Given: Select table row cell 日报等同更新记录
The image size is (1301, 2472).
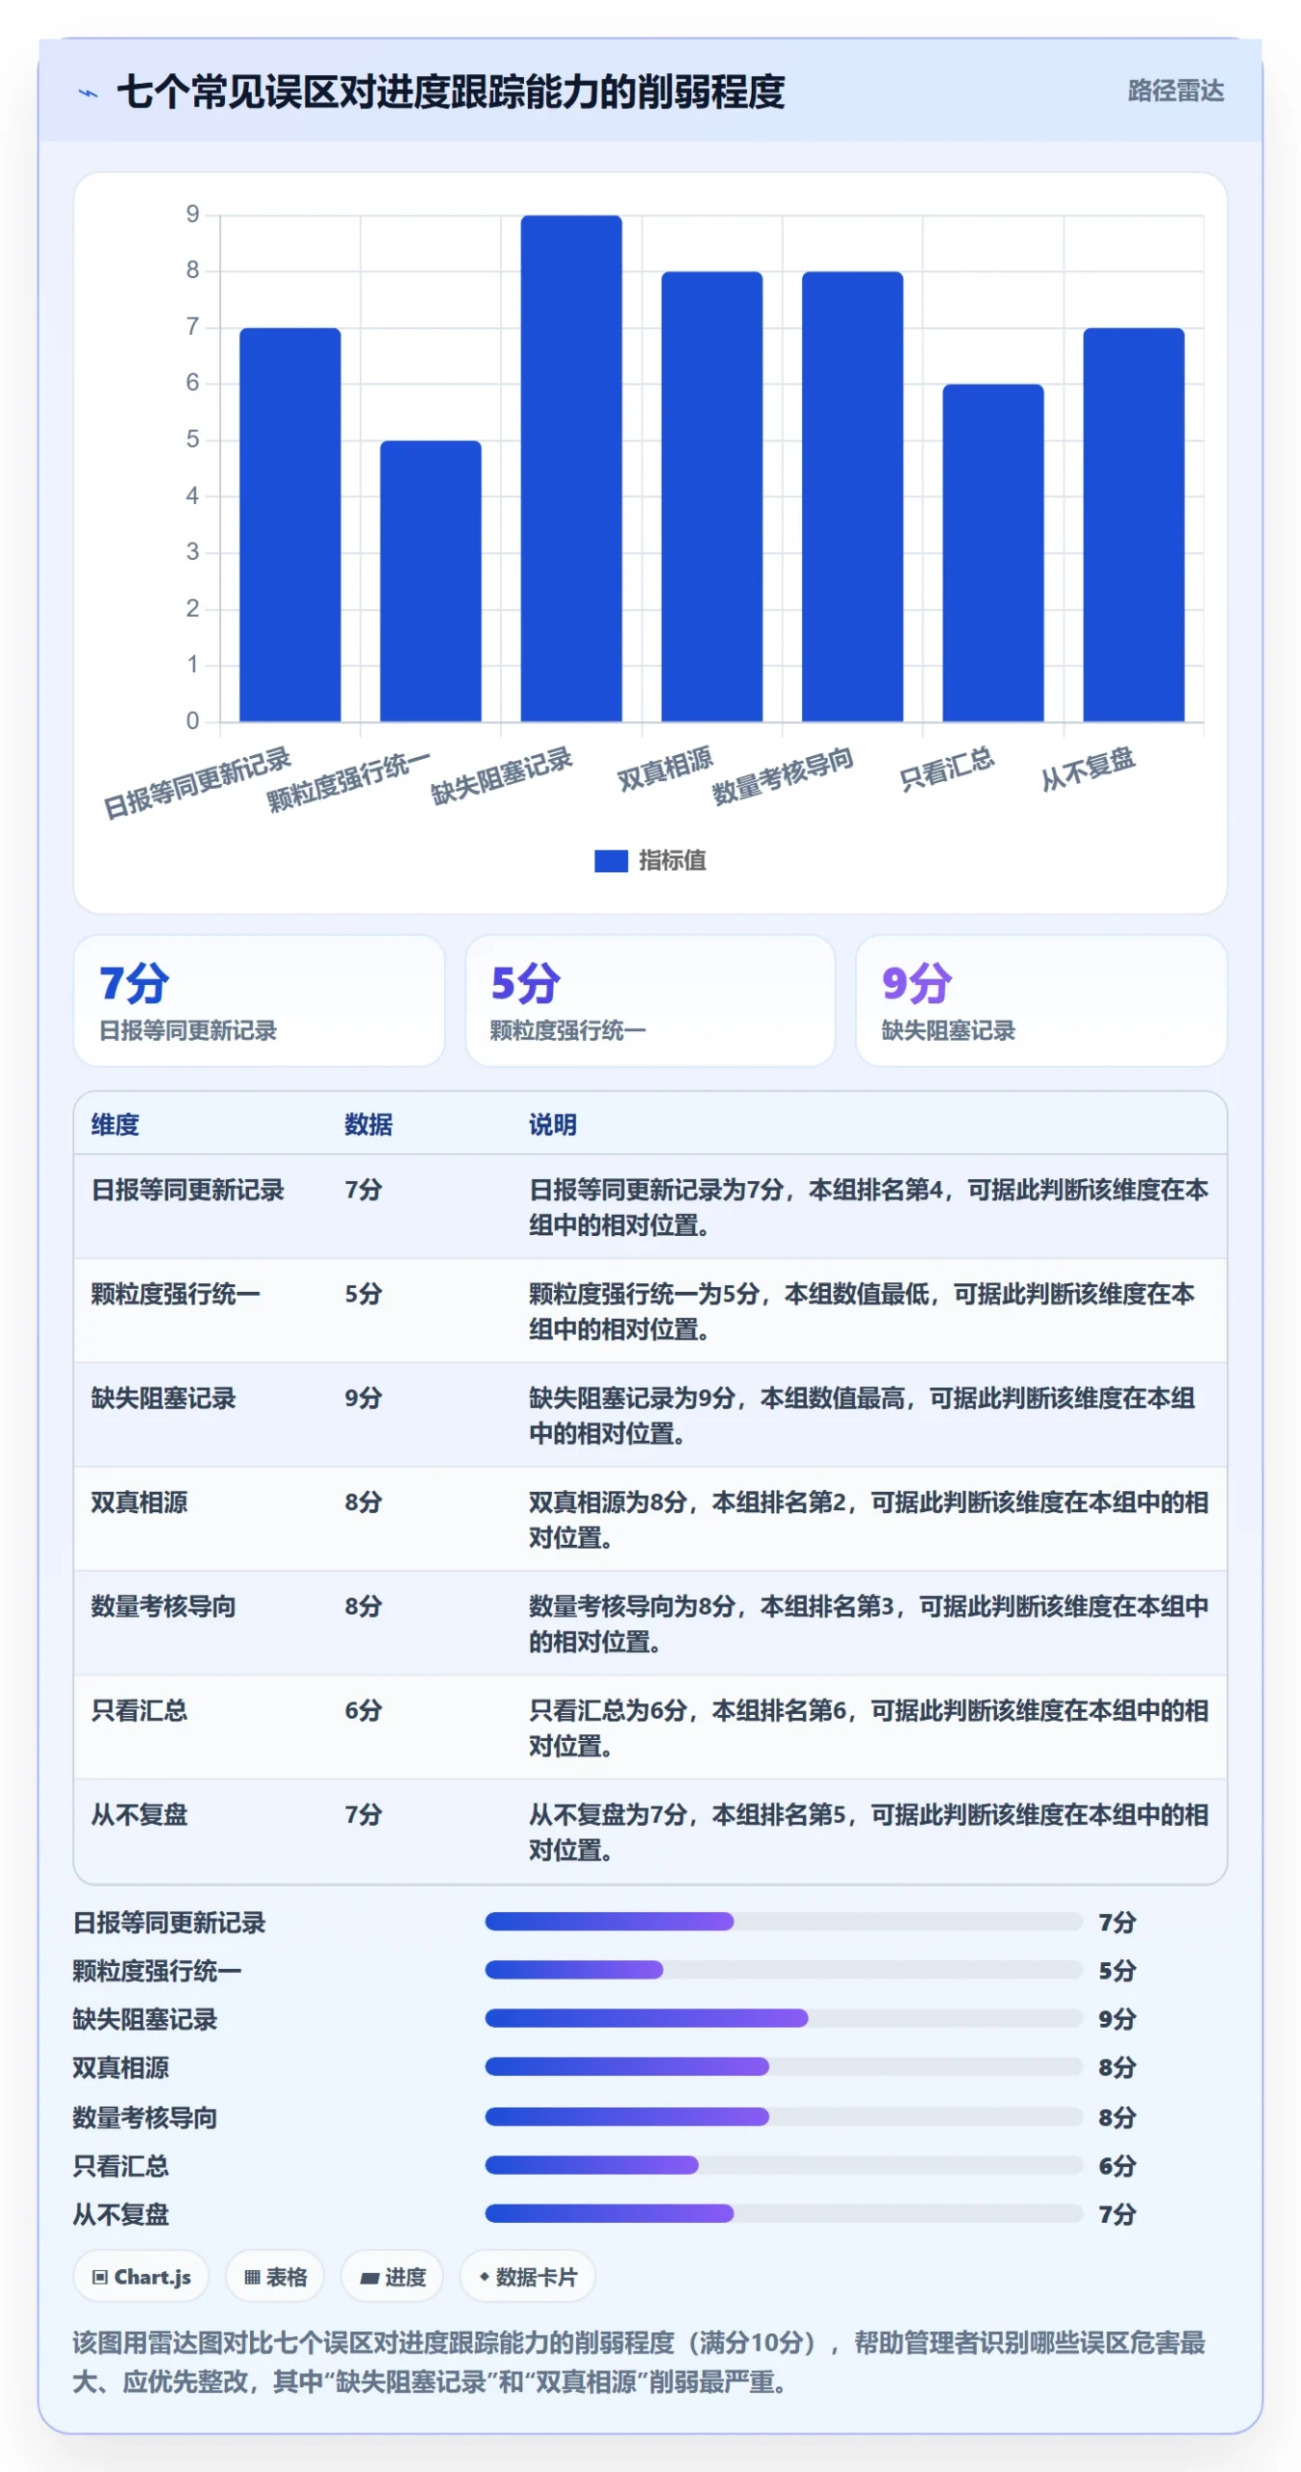Looking at the screenshot, I should [187, 1190].
